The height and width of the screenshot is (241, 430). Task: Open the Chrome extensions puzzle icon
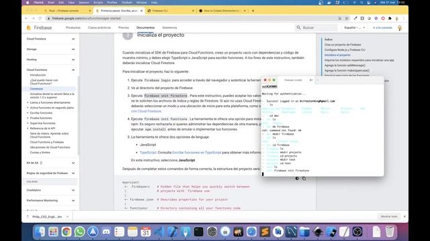point(390,18)
